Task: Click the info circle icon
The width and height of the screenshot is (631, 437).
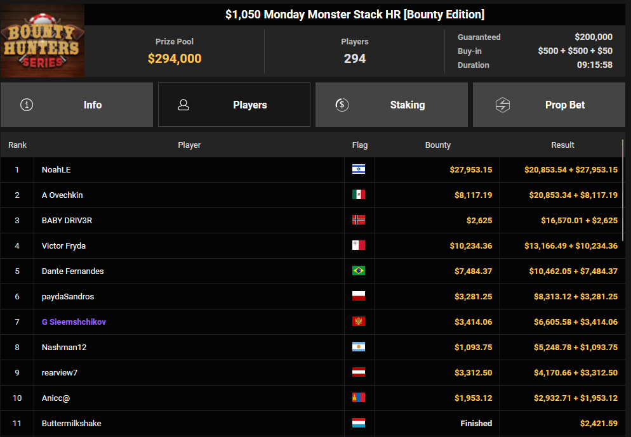Action: tap(27, 105)
